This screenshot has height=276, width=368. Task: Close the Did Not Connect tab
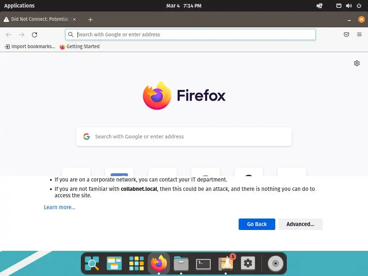[x=74, y=19]
